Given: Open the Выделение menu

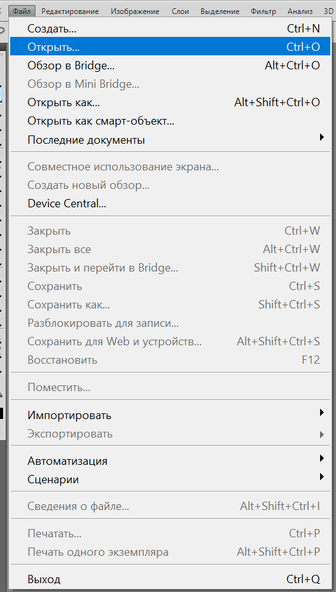Looking at the screenshot, I should pyautogui.click(x=220, y=11).
